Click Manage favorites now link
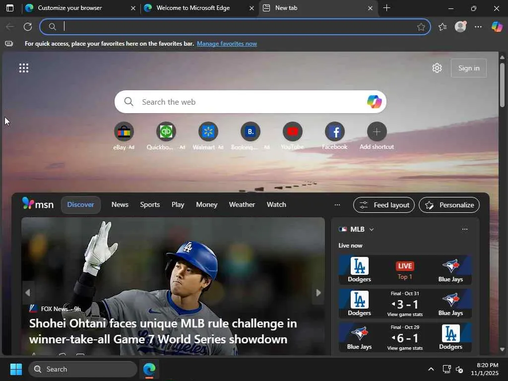 tap(227, 44)
